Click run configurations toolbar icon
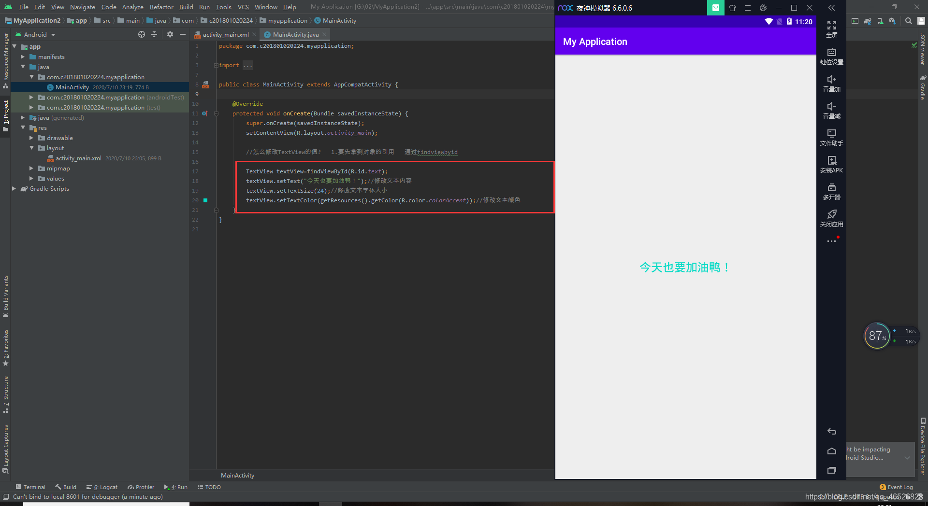This screenshot has height=506, width=928. (x=855, y=21)
